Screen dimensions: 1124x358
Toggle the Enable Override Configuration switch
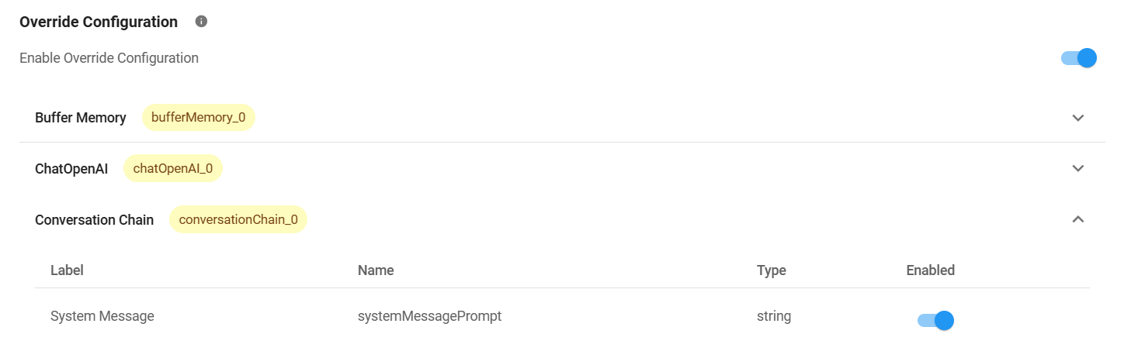[x=1078, y=58]
